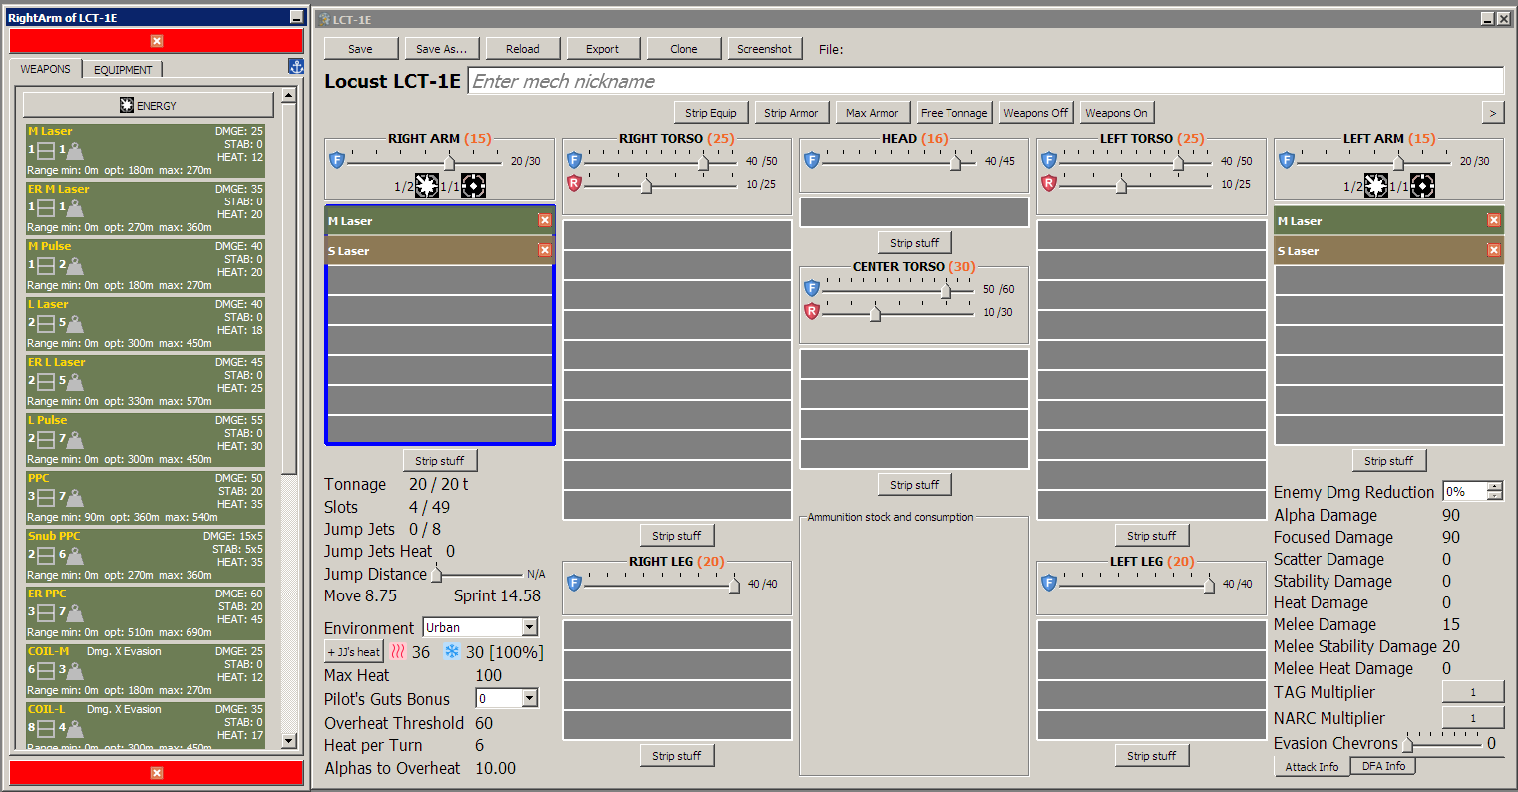Collapse the ENERGY weapons category header
Viewport: 1518px width, 792px height.
(x=149, y=105)
